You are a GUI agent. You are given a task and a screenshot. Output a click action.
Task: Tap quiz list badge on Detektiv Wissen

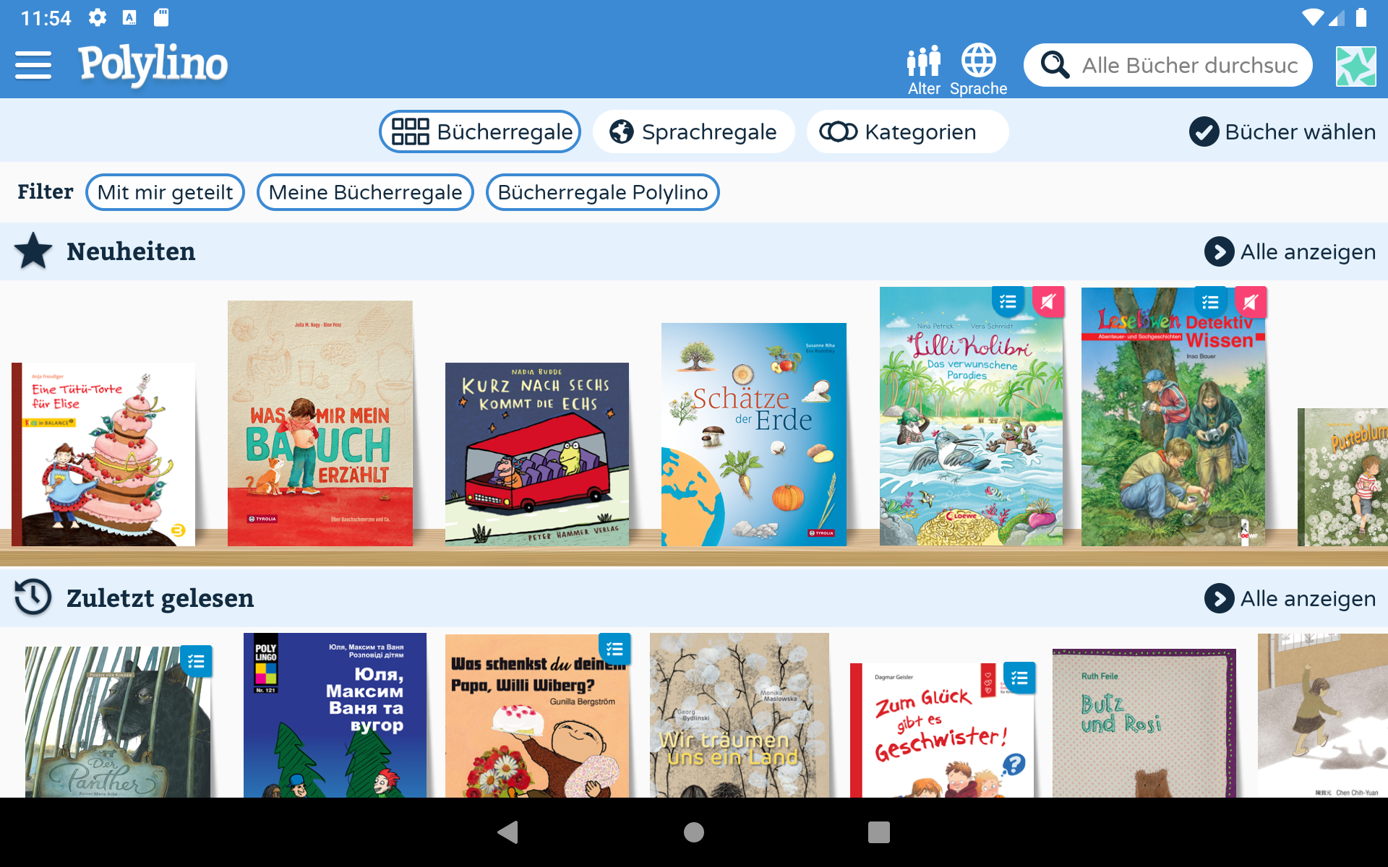1211,302
